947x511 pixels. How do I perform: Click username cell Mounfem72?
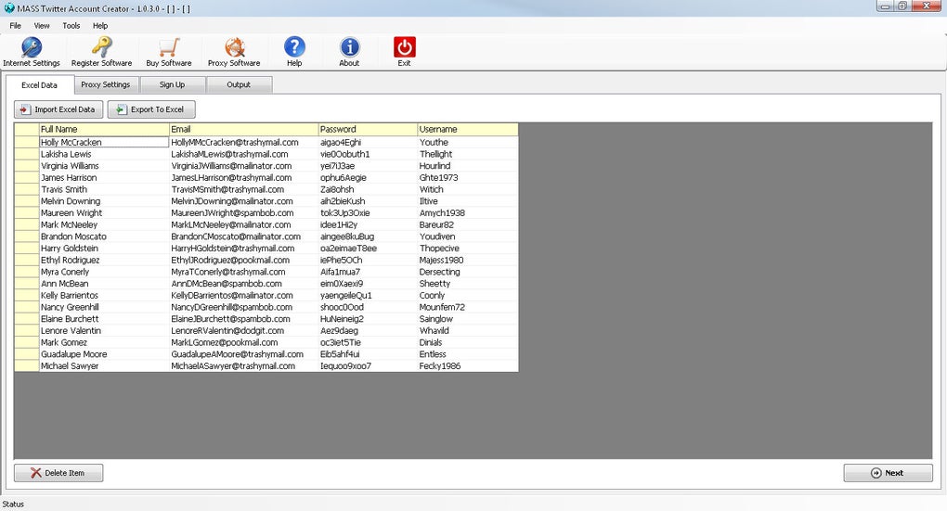click(467, 307)
